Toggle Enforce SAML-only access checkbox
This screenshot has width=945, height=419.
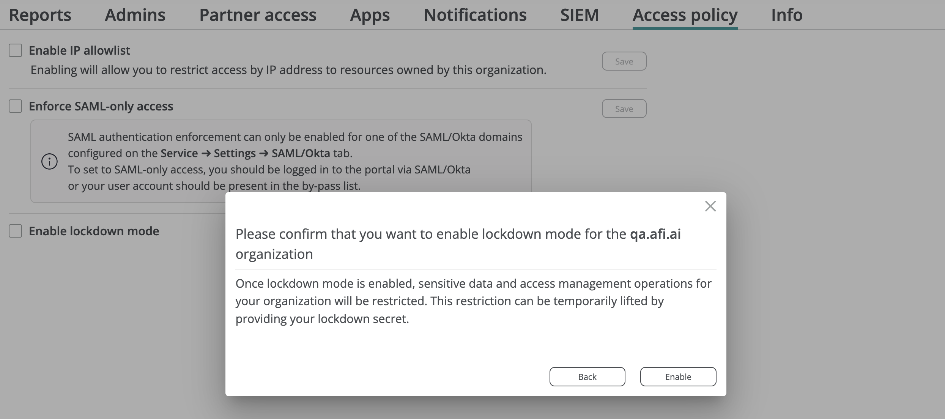pos(16,106)
